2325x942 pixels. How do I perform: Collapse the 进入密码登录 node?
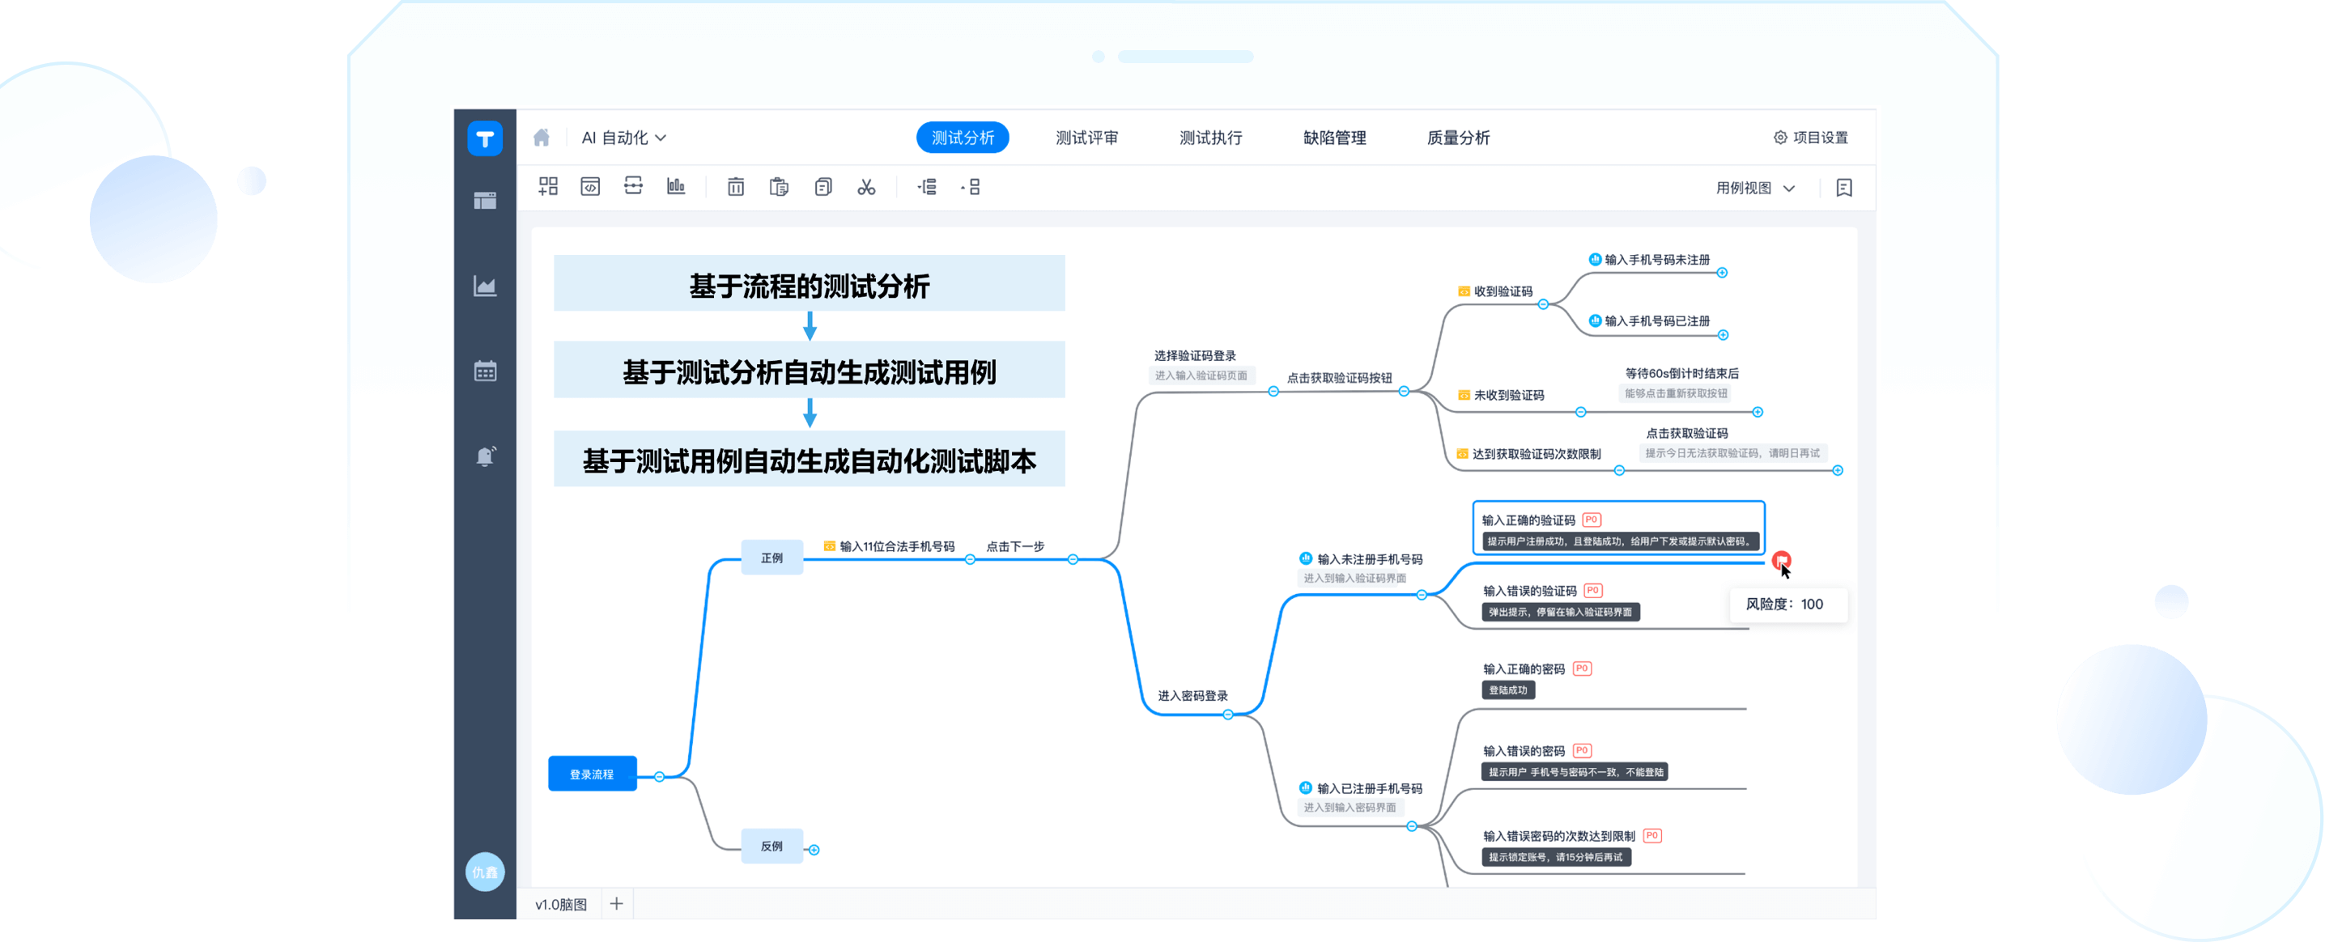[x=1227, y=715]
